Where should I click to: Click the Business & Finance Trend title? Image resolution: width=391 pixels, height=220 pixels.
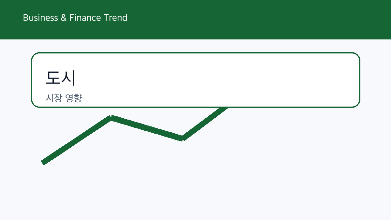coord(75,18)
